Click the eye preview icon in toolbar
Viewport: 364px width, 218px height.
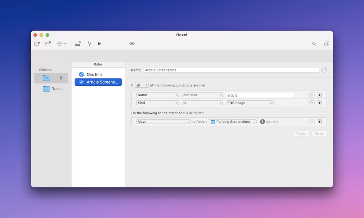[132, 44]
